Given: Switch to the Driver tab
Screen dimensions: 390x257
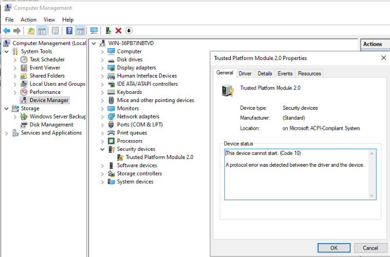Looking at the screenshot, I should [x=245, y=73].
